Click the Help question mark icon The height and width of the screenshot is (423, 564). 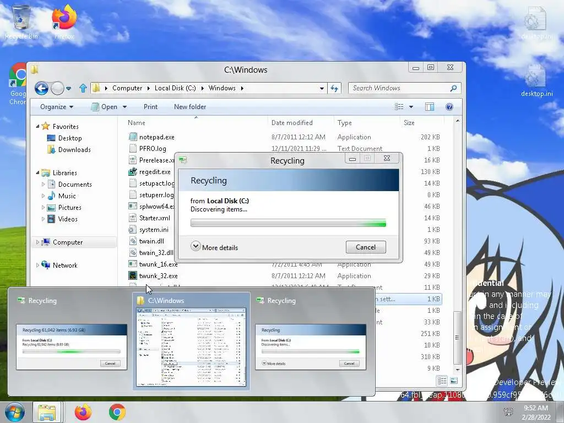[x=449, y=107]
